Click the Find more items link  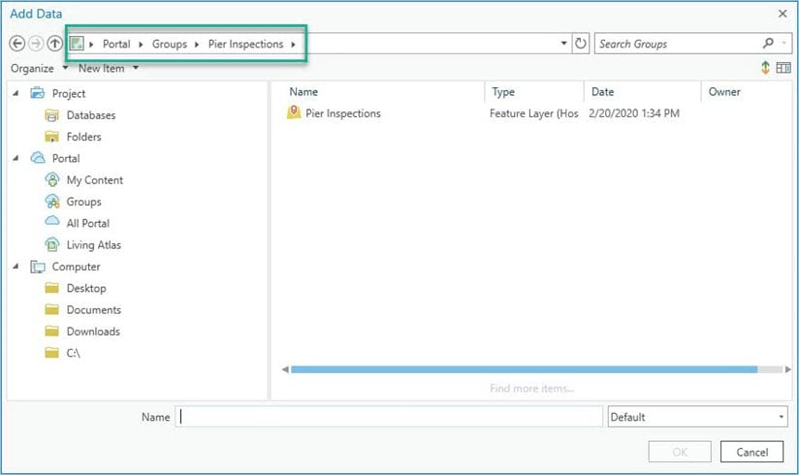[532, 389]
